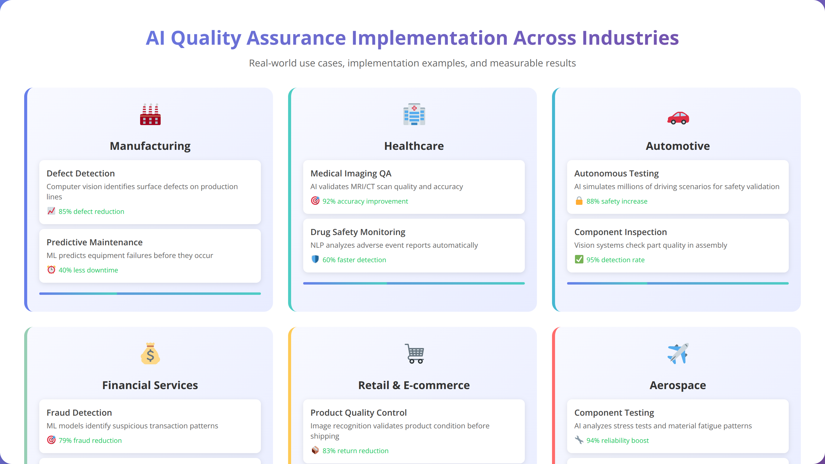The width and height of the screenshot is (825, 464).
Task: Click the red car Automotive icon
Action: click(x=678, y=118)
